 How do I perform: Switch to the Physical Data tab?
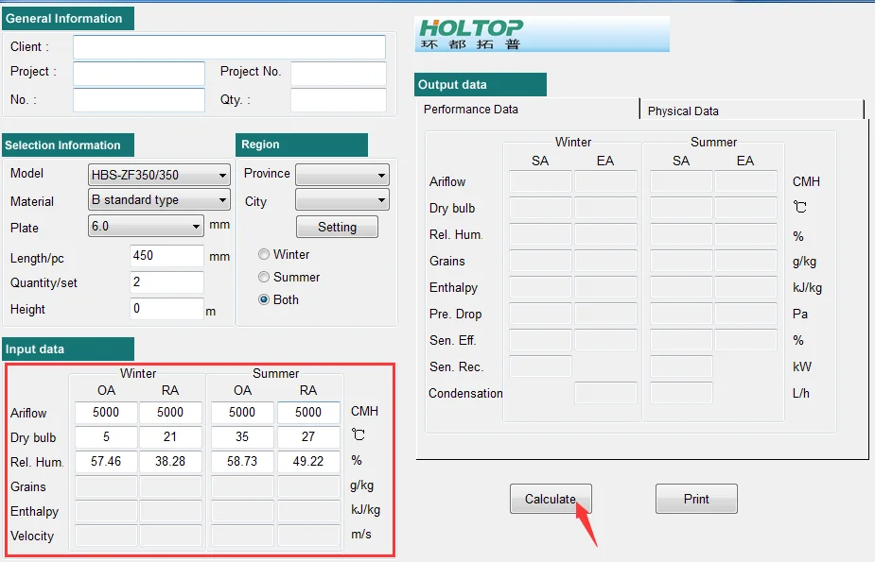pyautogui.click(x=683, y=111)
